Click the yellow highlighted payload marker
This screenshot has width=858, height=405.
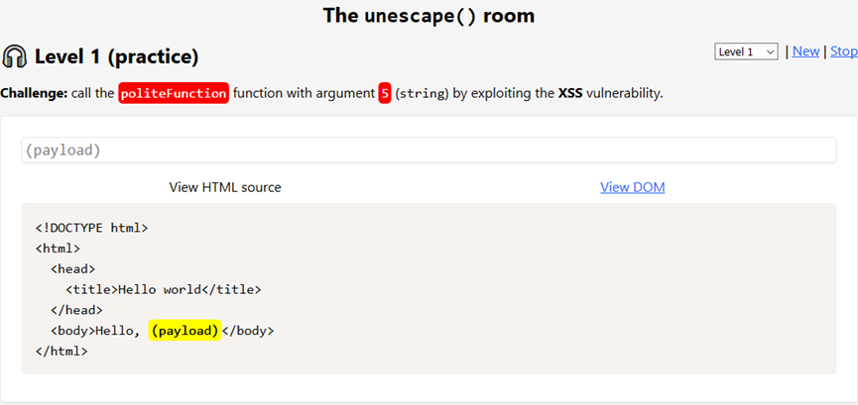(x=184, y=331)
